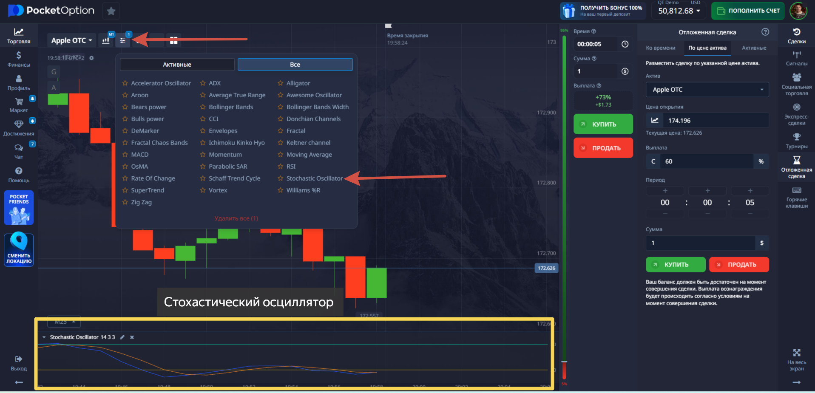Click the Удалить все (1) link

236,218
